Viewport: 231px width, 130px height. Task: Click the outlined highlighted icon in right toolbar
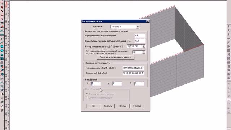tap(229, 100)
